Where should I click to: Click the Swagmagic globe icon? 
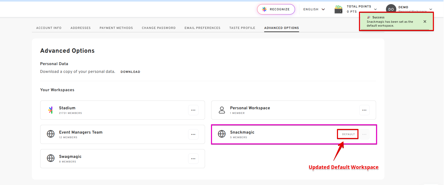tap(51, 158)
